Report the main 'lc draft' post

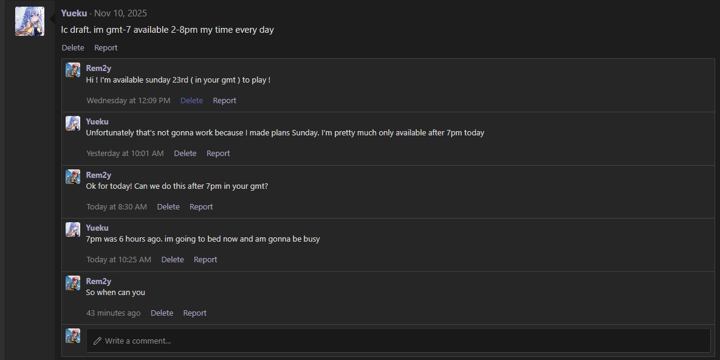[x=106, y=47]
